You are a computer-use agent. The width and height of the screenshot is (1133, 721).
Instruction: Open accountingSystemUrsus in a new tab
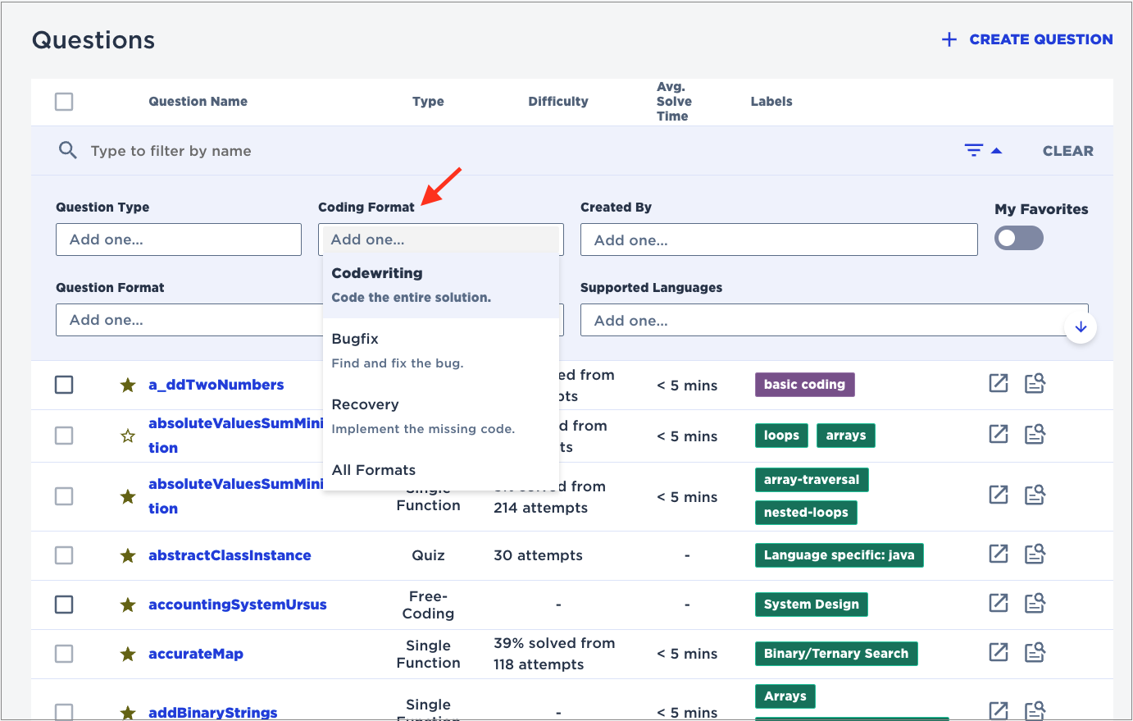point(998,603)
